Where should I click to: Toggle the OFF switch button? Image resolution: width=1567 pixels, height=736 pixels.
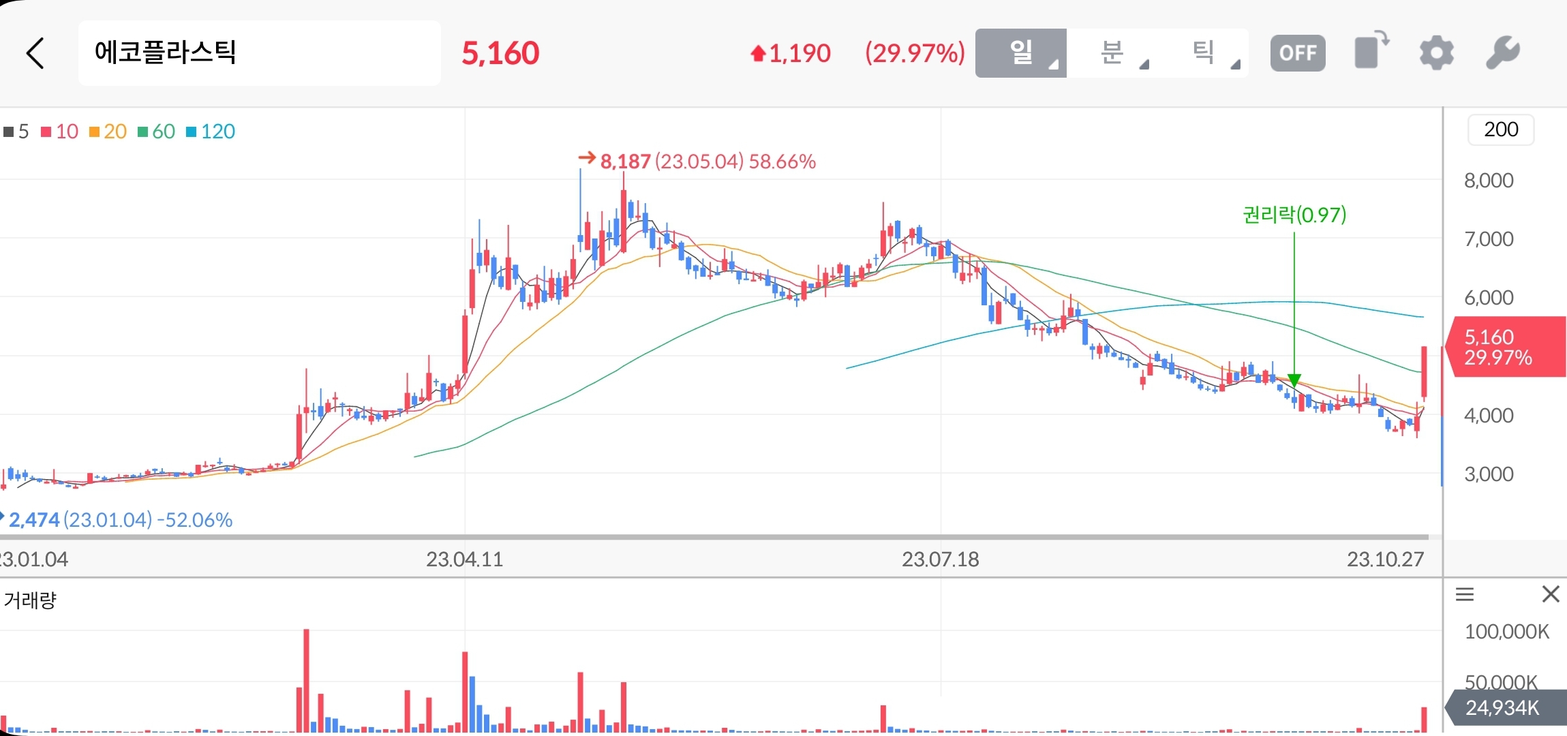click(1298, 53)
